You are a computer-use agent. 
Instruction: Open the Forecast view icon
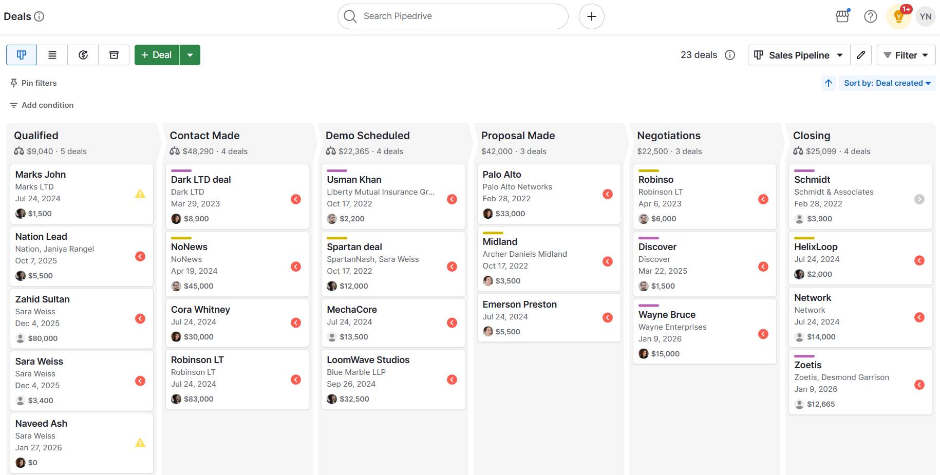click(83, 54)
